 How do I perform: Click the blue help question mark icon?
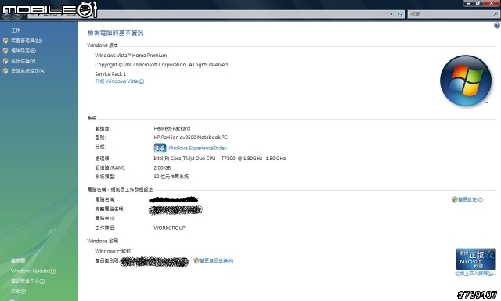[x=497, y=26]
